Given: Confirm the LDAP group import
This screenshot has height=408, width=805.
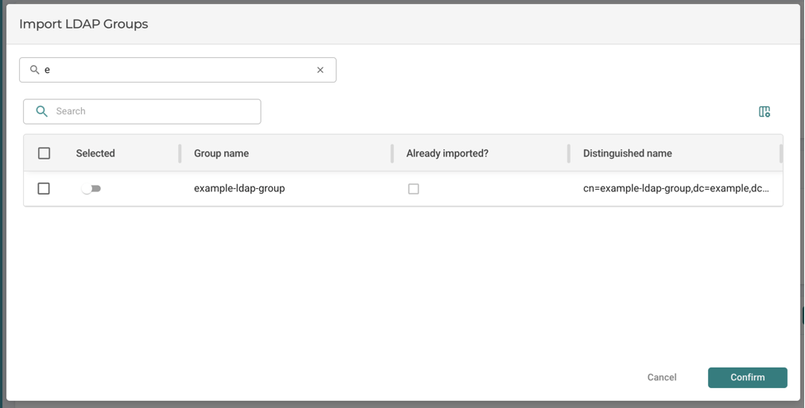Looking at the screenshot, I should (748, 377).
